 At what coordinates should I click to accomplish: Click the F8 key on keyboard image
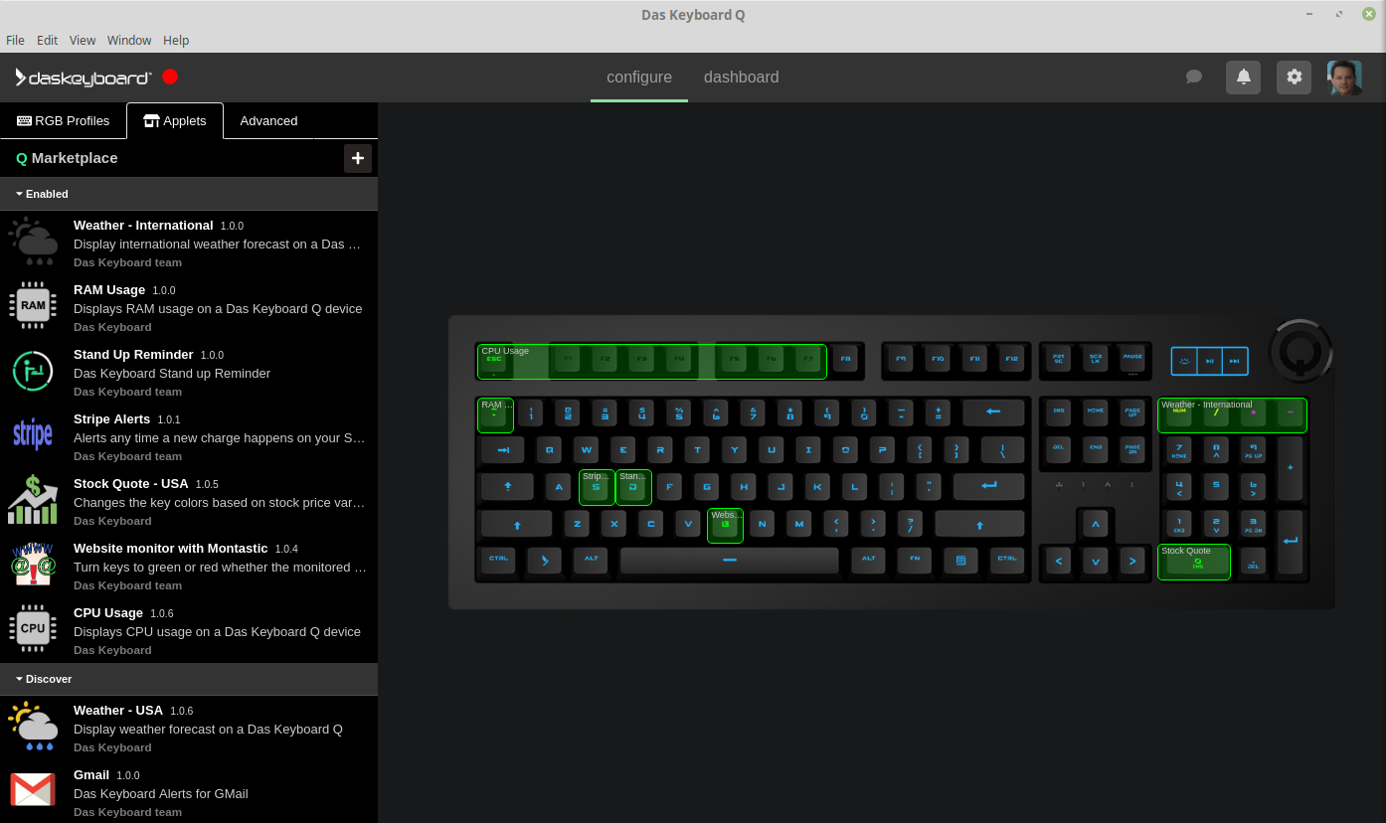845,358
